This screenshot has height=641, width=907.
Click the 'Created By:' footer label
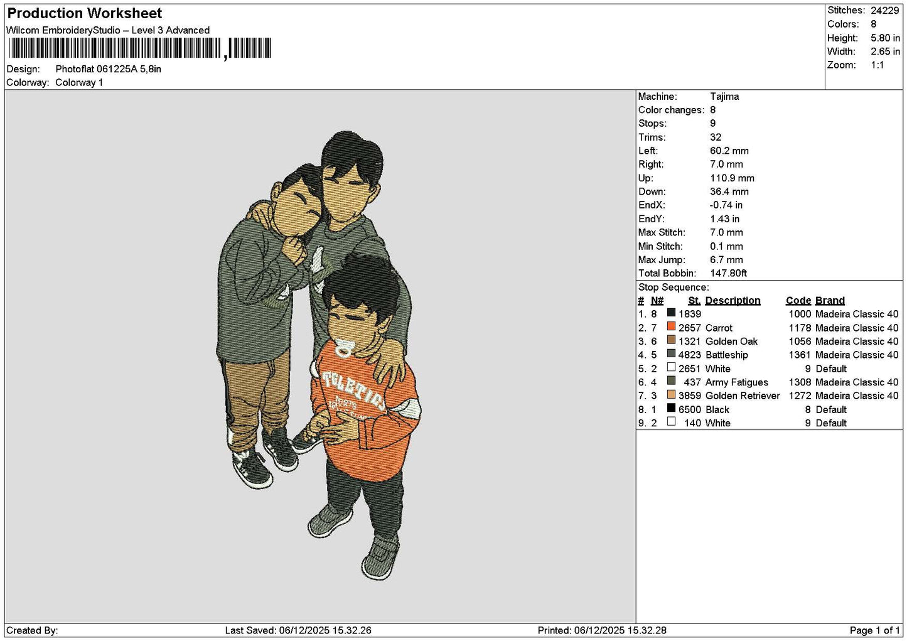point(32,630)
